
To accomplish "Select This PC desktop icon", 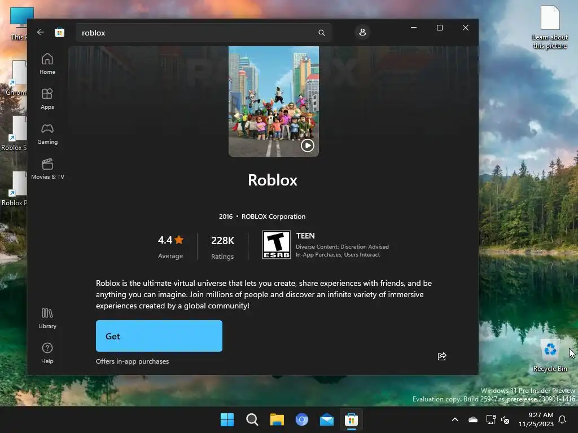I will tap(19, 24).
